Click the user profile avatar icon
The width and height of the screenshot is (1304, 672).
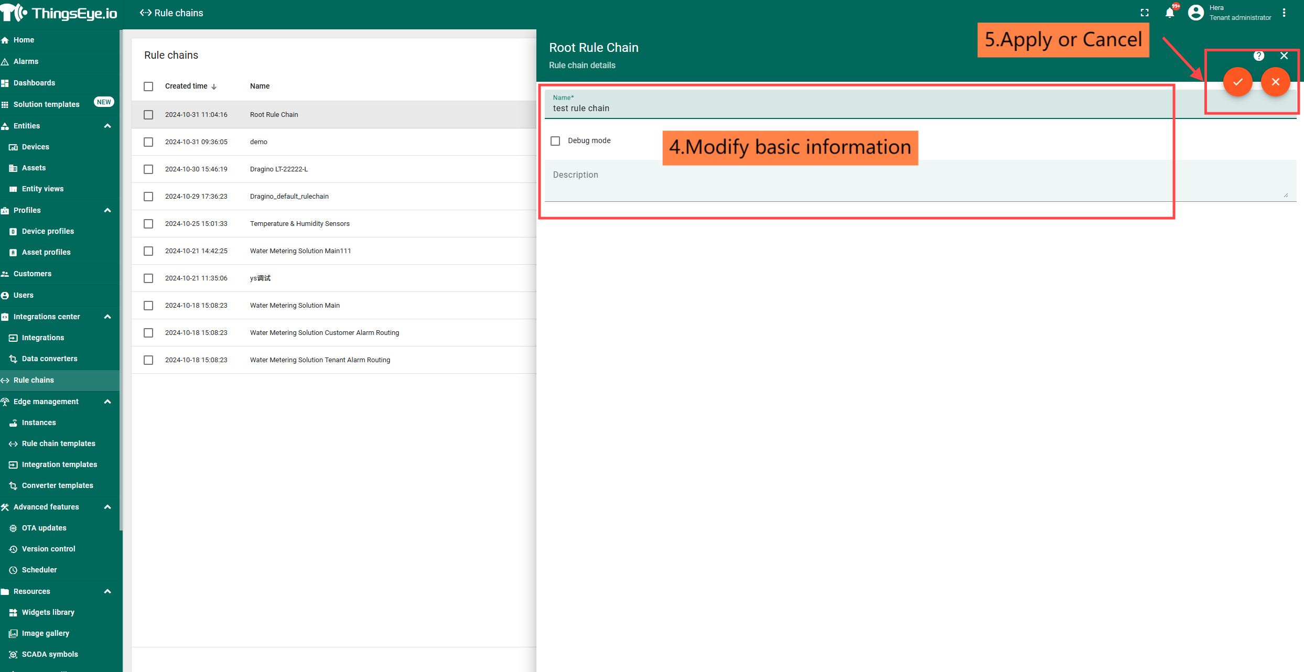coord(1195,13)
